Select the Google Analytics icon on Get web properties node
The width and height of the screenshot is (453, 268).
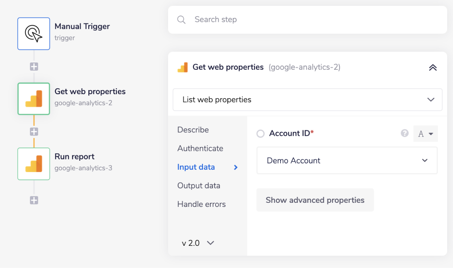coord(34,99)
